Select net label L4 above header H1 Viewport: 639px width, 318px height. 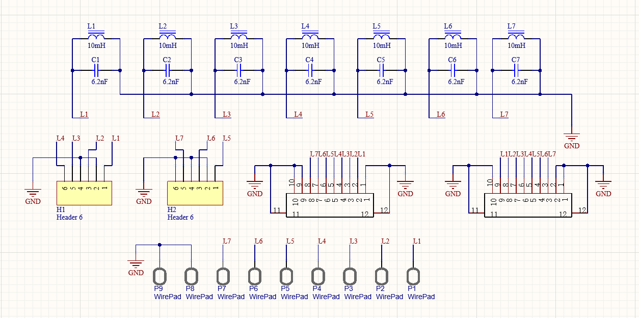[x=60, y=138]
